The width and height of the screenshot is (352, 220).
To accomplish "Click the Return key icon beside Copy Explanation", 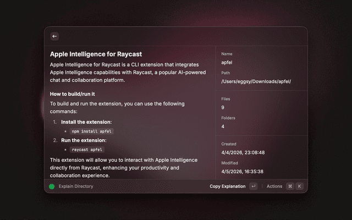I will point(253,186).
